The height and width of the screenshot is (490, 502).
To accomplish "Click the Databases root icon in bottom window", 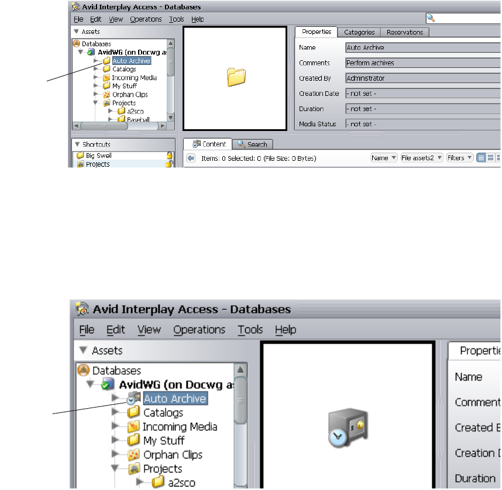I will click(x=84, y=370).
